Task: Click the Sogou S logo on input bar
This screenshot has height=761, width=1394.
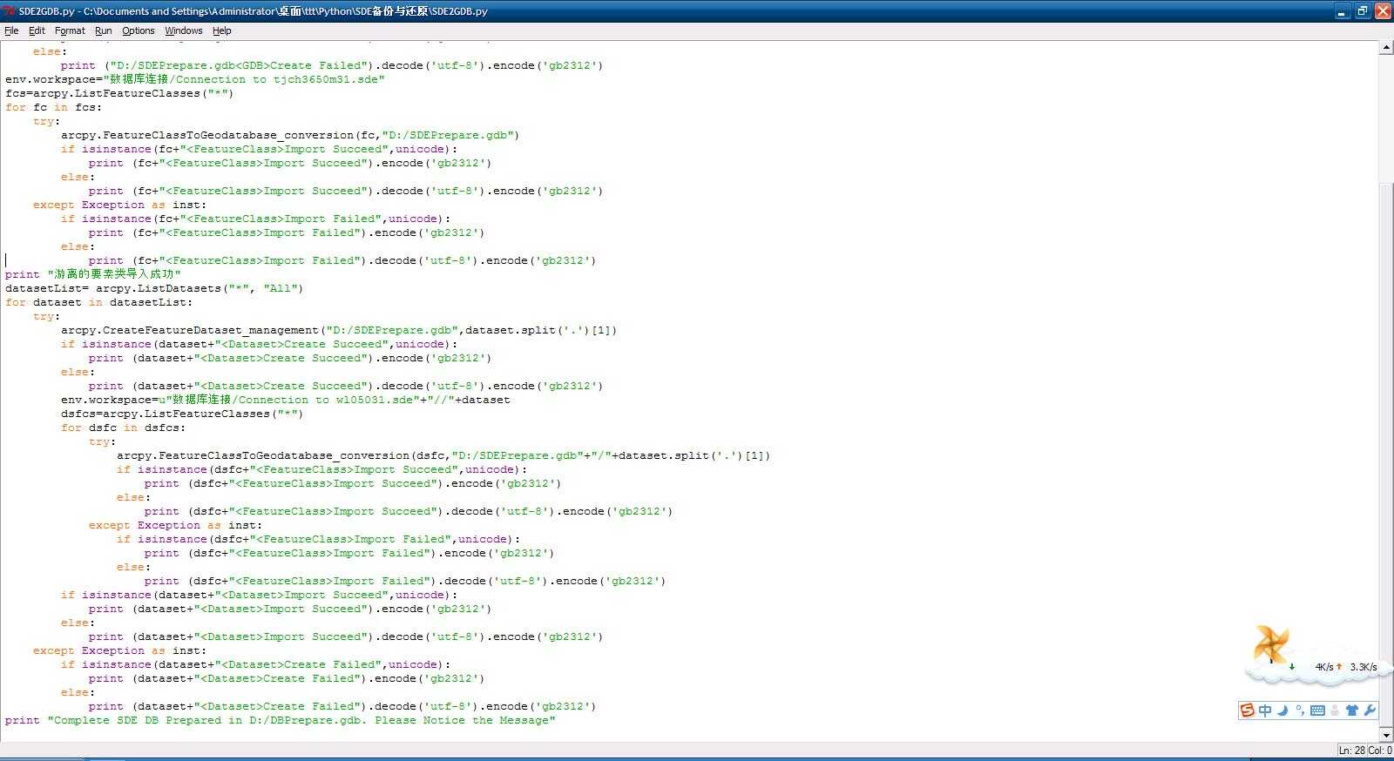Action: pyautogui.click(x=1248, y=710)
